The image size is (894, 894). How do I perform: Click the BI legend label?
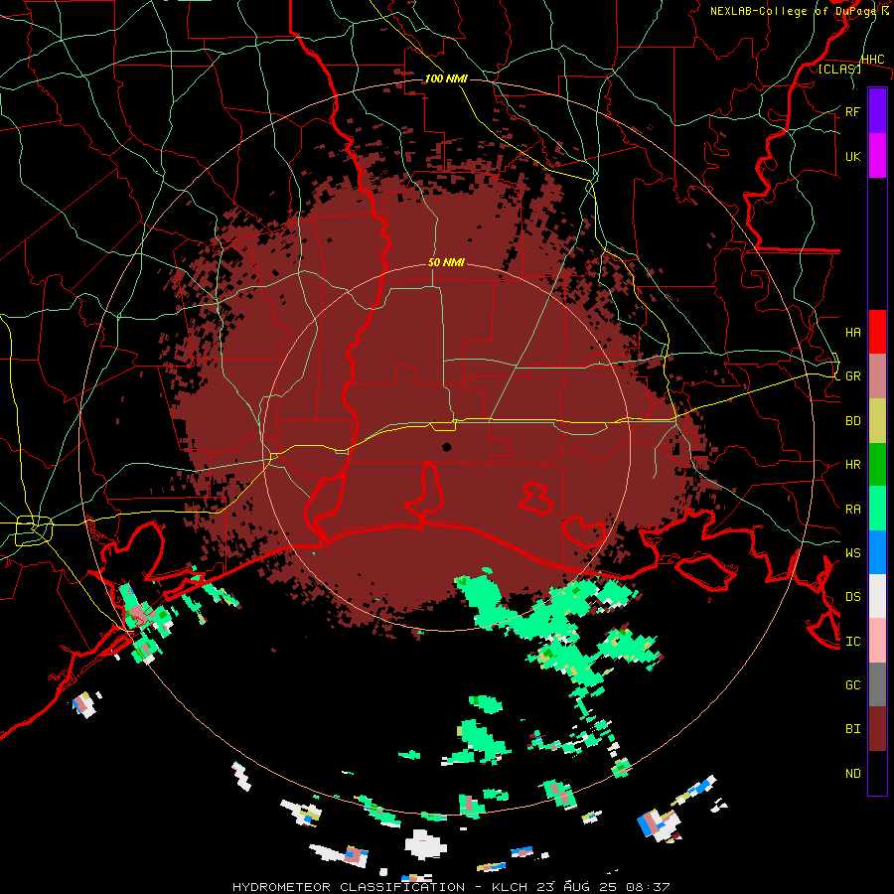point(852,729)
